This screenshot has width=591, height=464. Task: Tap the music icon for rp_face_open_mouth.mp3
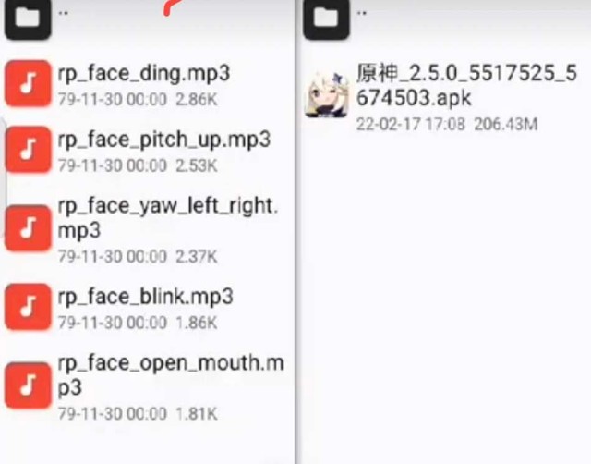pos(28,385)
